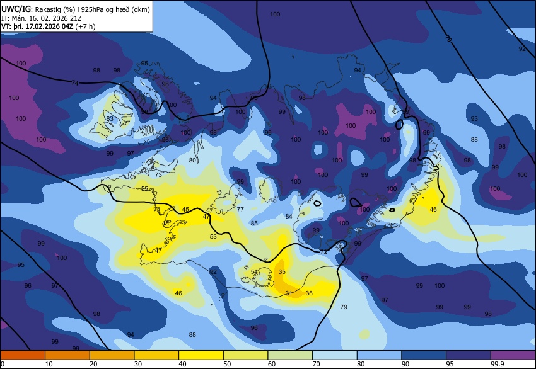Viewport: 536px width, 369px height.
Task: Click the humidity value '83' on the map
Action: (x=110, y=119)
